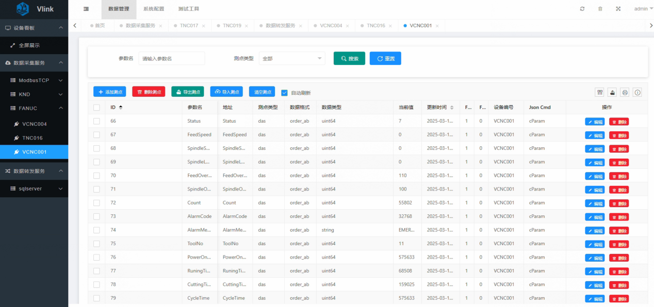The image size is (654, 307).
Task: Collapse the sidebar using the hamburger icon
Action: [x=86, y=9]
